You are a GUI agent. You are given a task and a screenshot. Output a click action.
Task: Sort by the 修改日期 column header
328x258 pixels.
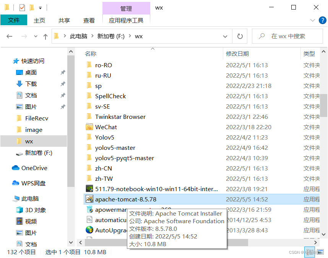[237, 54]
